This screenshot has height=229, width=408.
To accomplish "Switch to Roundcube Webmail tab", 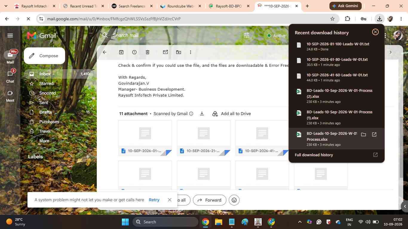I will (181, 6).
